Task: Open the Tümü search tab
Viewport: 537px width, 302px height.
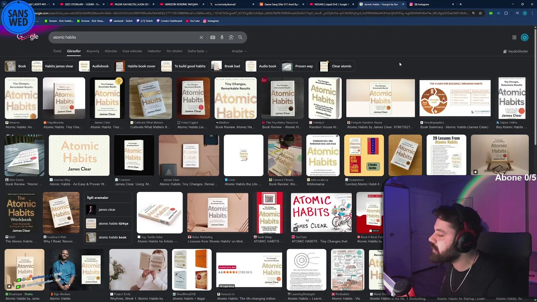Action: coord(57,51)
